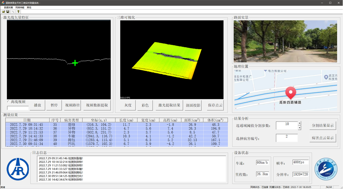Increase threshold with spinner up arrow
This screenshot has width=343, height=189.
pyautogui.click(x=299, y=123)
